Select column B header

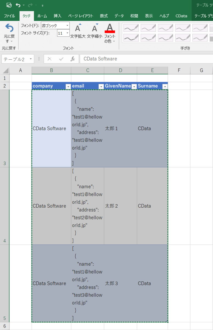click(x=51, y=70)
